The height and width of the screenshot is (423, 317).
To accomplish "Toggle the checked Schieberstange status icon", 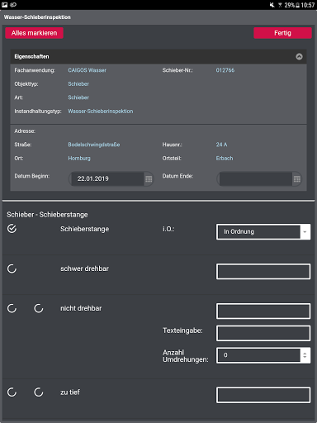I will pos(12,229).
